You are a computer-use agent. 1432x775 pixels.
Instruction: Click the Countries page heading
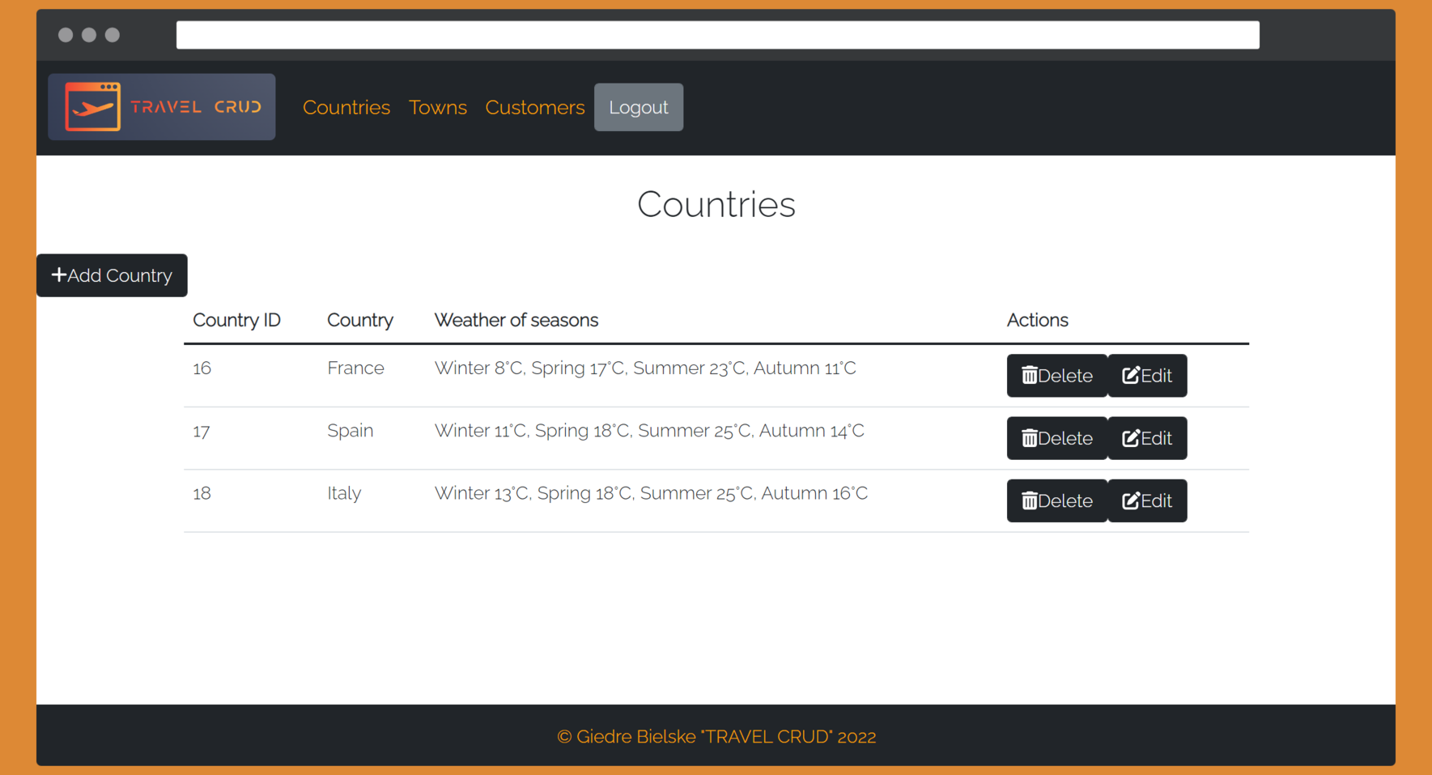pyautogui.click(x=716, y=204)
